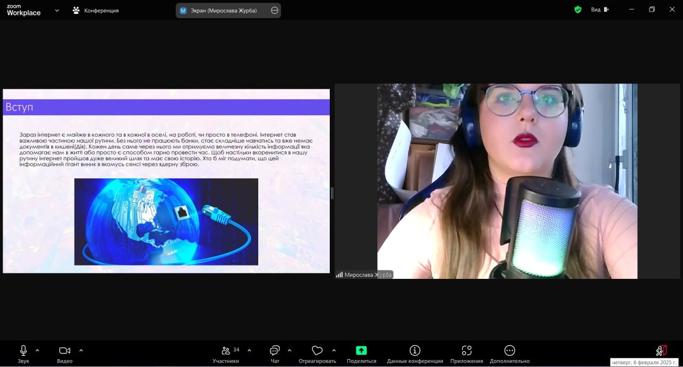Open the Zoom Workplace dropdown menu

(x=57, y=10)
